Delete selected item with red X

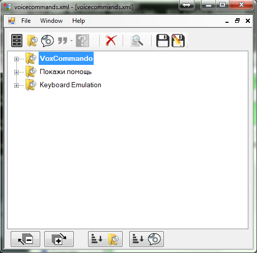tap(111, 41)
